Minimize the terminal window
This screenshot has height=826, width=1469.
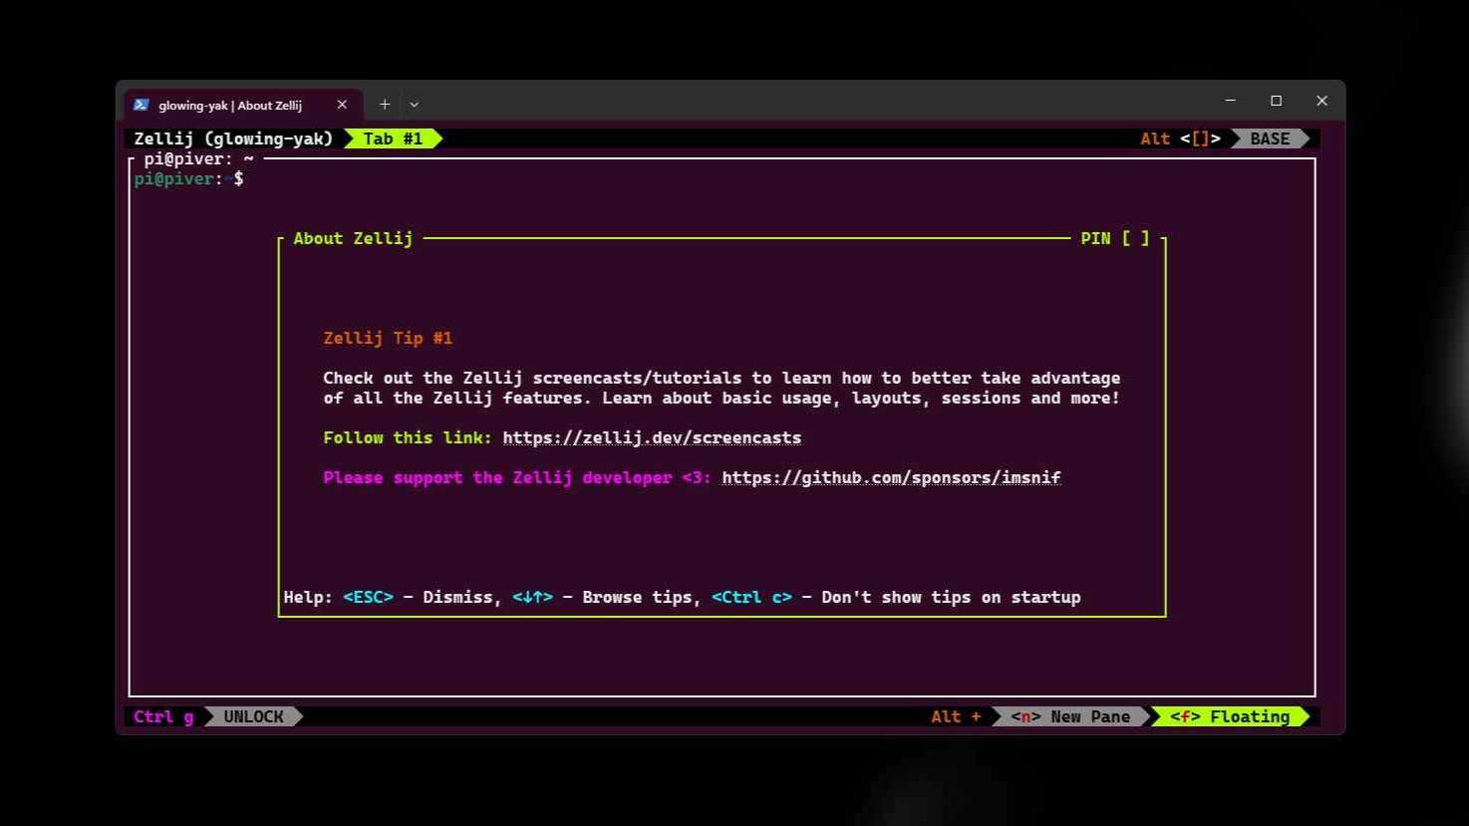pyautogui.click(x=1230, y=101)
